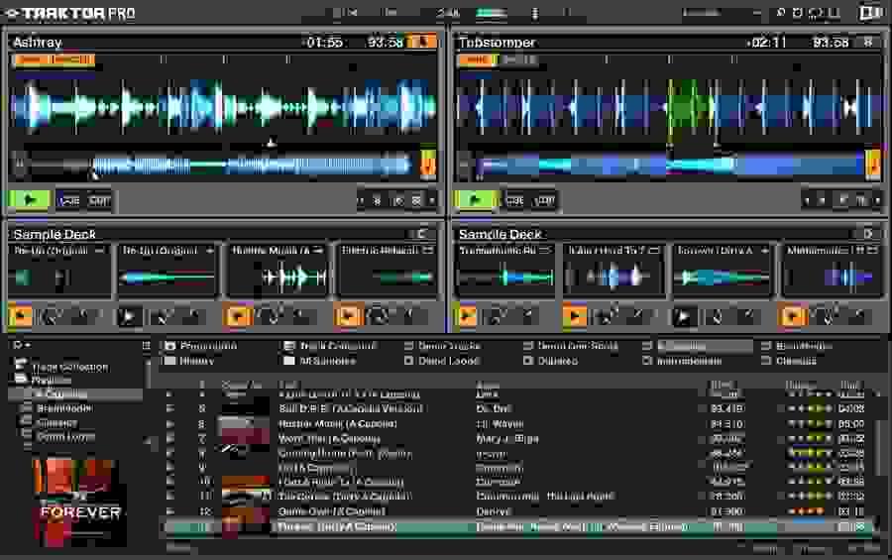
Task: Open the Track Collection favorite
Action: tap(331, 346)
